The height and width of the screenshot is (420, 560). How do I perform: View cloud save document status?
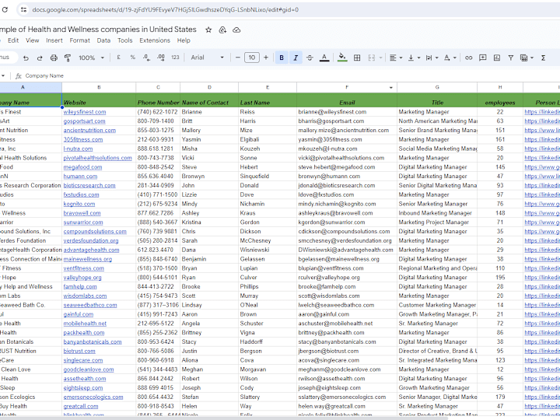236,30
